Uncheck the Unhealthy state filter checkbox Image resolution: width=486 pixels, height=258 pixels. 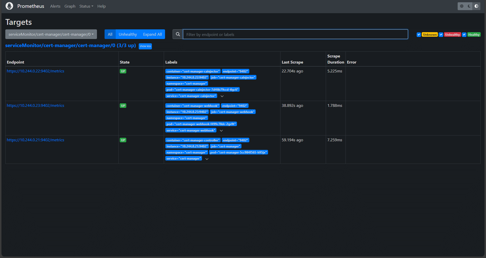(x=441, y=35)
